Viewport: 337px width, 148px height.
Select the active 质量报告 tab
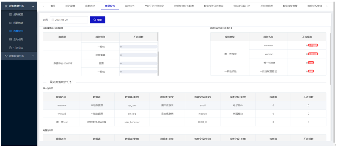click(x=110, y=6)
